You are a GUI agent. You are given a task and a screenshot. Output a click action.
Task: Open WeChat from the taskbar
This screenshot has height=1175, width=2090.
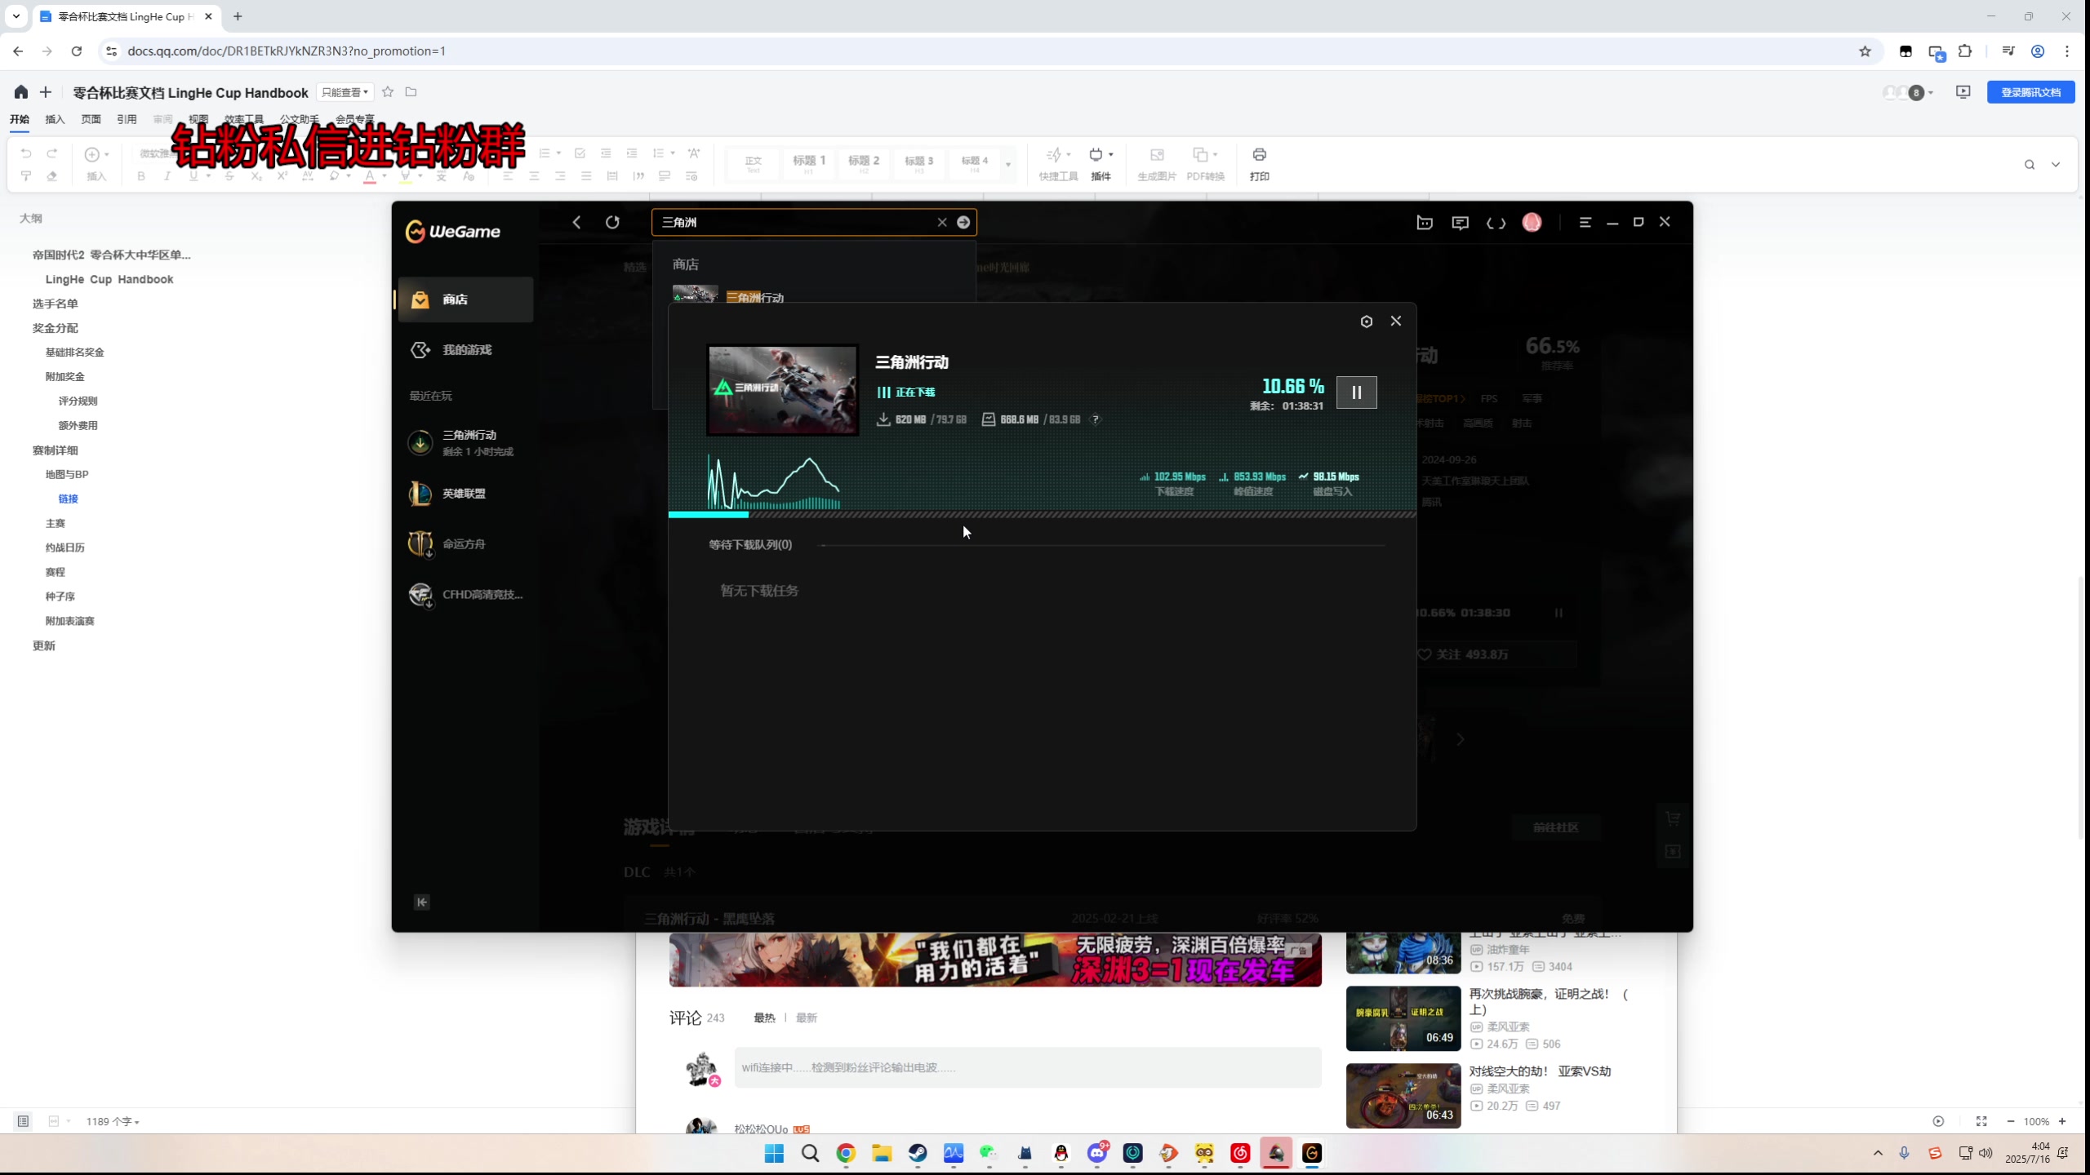pyautogui.click(x=989, y=1153)
